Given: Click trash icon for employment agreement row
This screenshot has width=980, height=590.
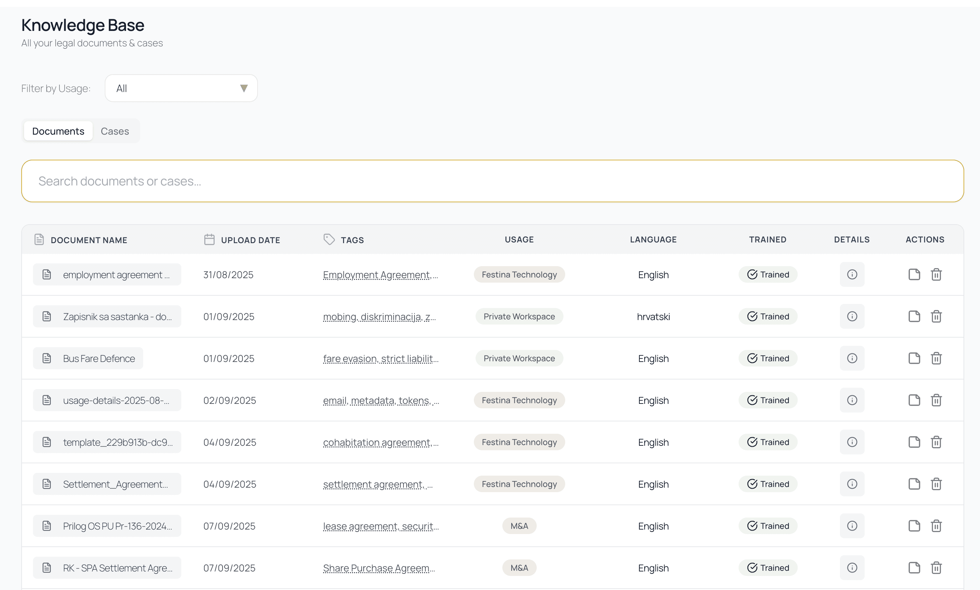Looking at the screenshot, I should [x=936, y=274].
